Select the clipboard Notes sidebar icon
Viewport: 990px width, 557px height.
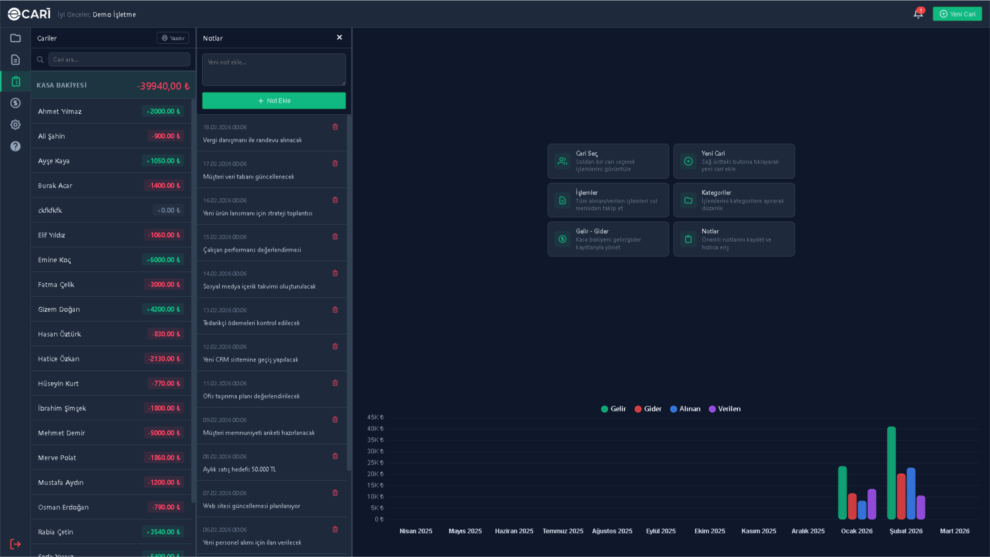pos(16,81)
